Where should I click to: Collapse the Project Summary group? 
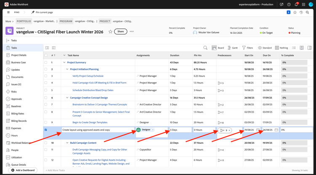[64, 62]
